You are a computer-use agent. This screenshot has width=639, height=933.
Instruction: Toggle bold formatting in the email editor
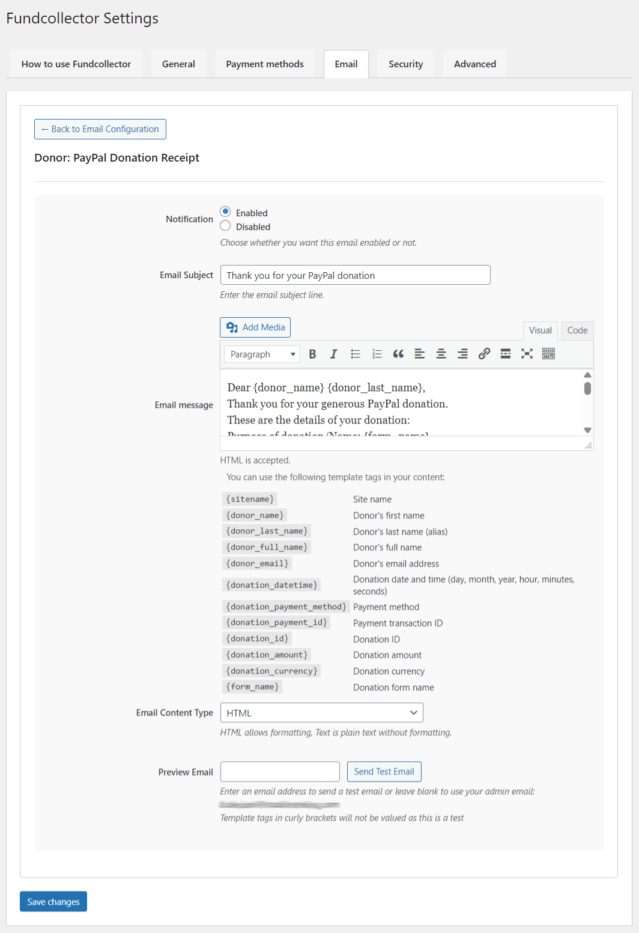[312, 354]
